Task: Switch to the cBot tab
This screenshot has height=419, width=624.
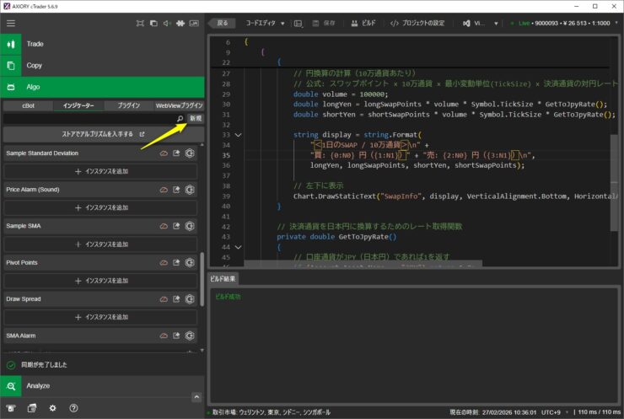Action: (28, 105)
